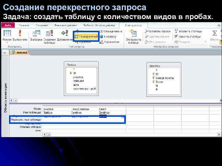Switch to the Создание ribbon tab
Viewport: 222px width, 166px height.
click(42, 26)
